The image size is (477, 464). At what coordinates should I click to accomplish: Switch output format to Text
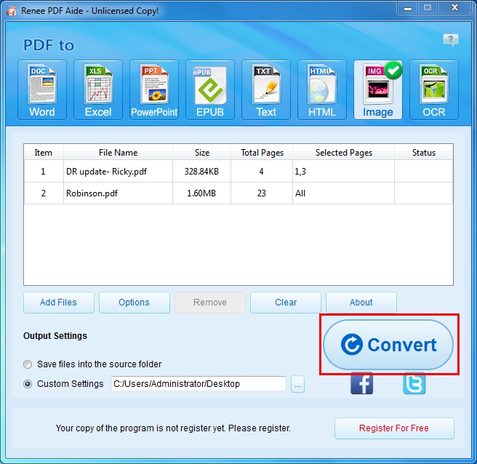(x=266, y=89)
